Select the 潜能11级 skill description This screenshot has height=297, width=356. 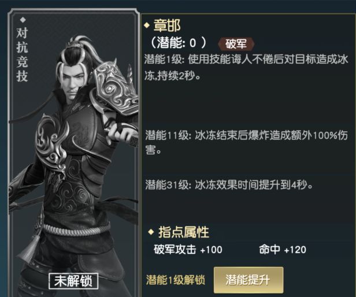(246, 143)
